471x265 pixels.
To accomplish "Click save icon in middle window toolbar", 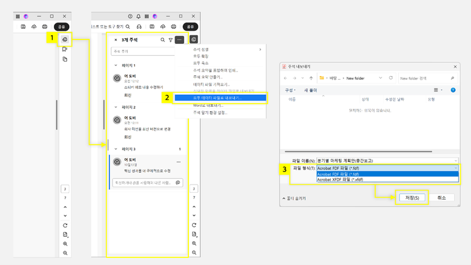I will click(x=152, y=27).
